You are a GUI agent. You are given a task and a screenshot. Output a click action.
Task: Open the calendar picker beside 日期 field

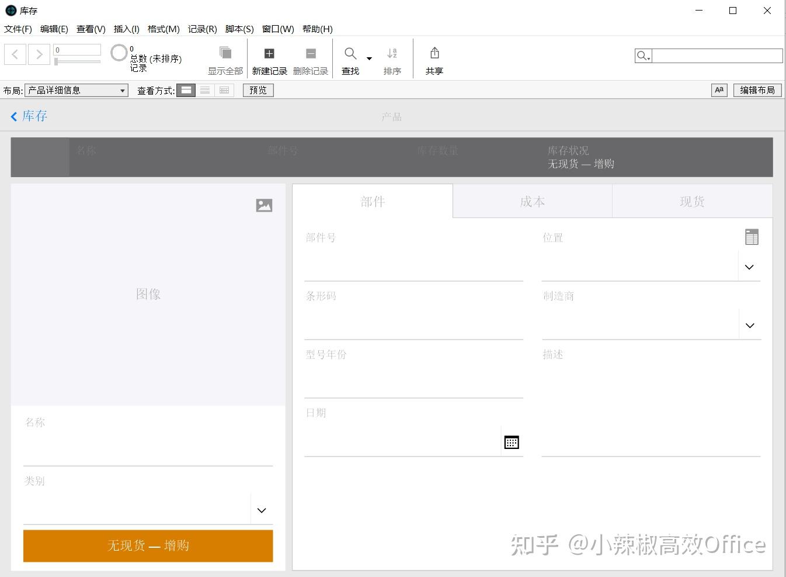[x=511, y=442]
